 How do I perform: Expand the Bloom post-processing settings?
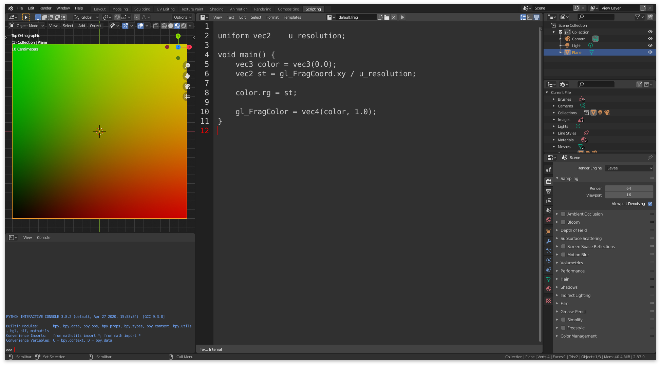(557, 222)
